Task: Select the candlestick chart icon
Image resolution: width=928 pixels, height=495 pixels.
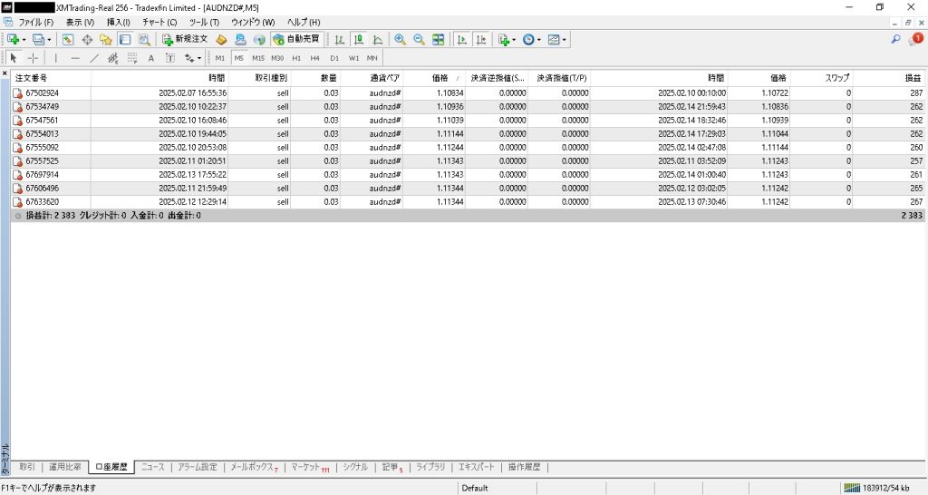Action: [359, 40]
